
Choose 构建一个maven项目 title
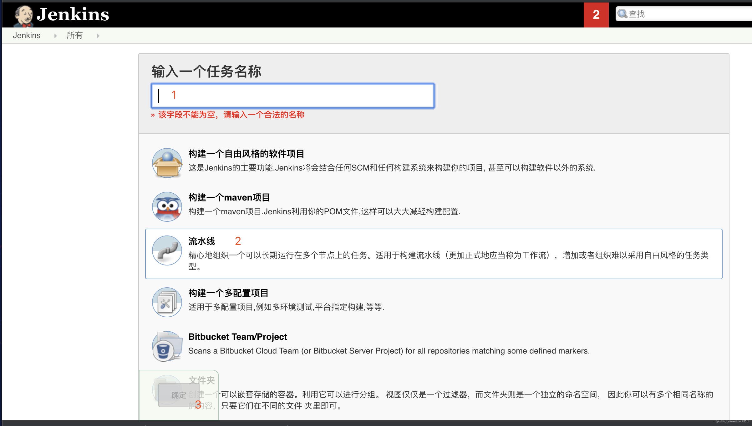coord(229,197)
